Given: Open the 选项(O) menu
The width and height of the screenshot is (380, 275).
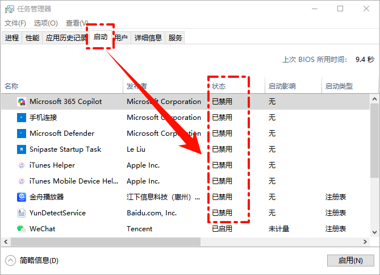Looking at the screenshot, I should tap(45, 23).
